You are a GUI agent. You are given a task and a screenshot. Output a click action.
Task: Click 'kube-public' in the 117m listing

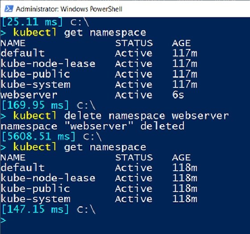click(x=35, y=74)
